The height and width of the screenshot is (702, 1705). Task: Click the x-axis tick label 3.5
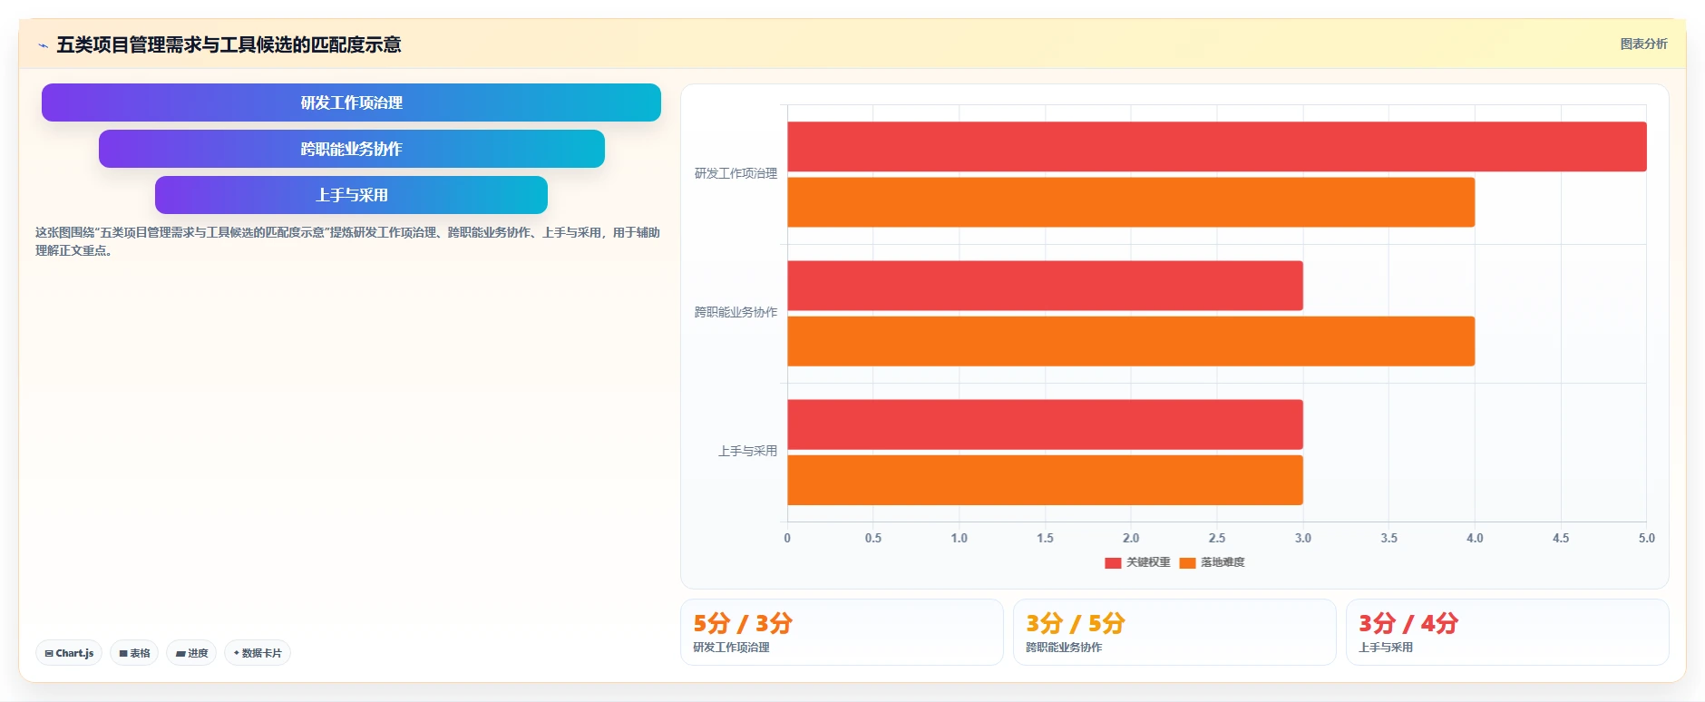pos(1388,538)
